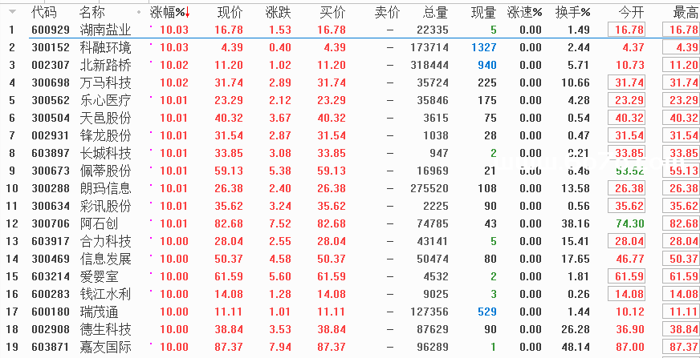The width and height of the screenshot is (700, 358).
Task: Select stock code 300152
Action: pos(51,47)
